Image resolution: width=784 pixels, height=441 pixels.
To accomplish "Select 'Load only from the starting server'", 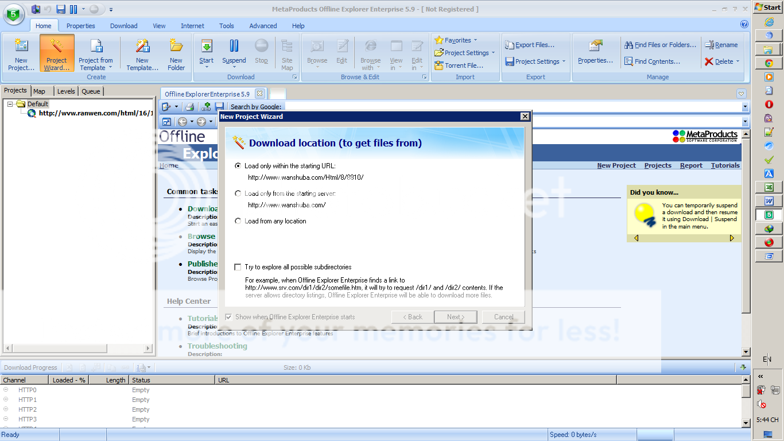I will [238, 194].
